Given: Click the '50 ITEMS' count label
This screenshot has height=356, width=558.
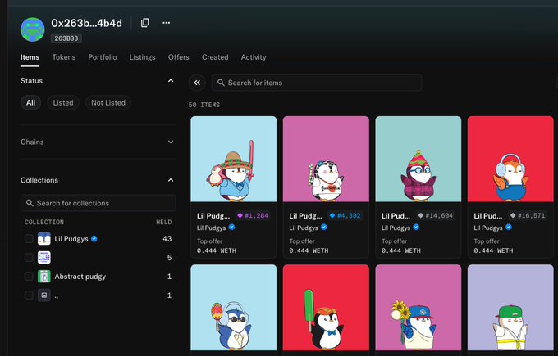Looking at the screenshot, I should point(204,105).
